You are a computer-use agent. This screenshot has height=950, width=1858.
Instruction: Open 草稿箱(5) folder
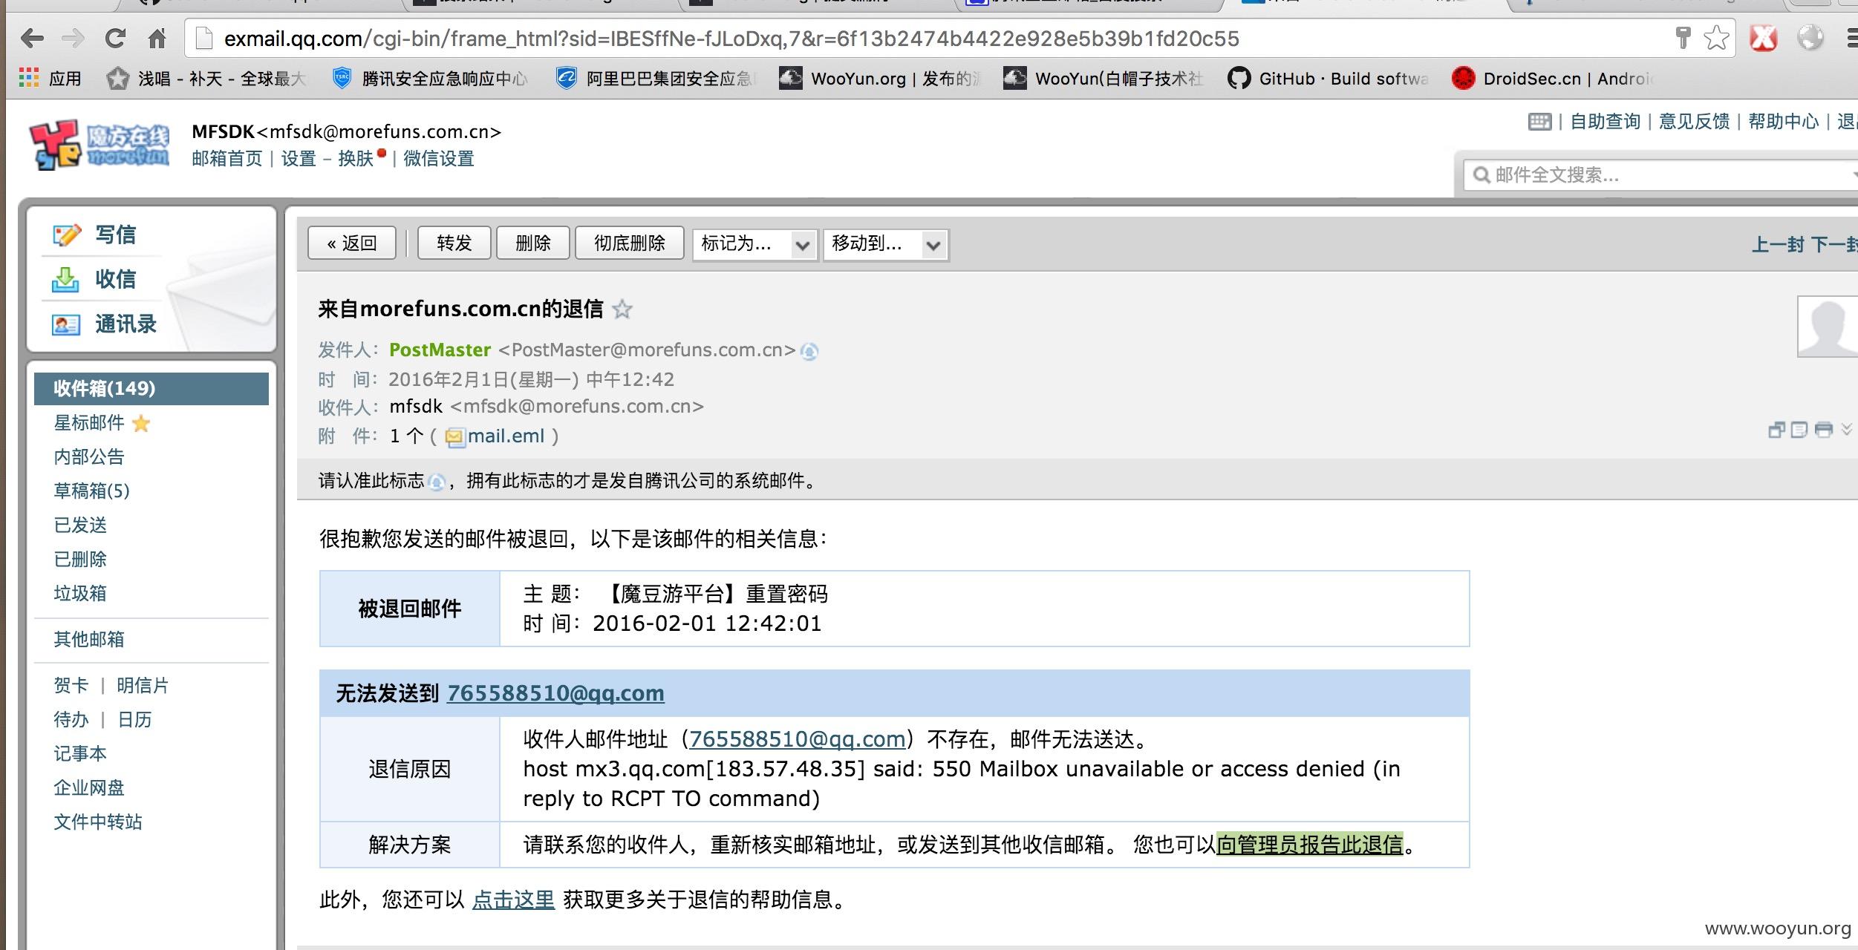92,491
